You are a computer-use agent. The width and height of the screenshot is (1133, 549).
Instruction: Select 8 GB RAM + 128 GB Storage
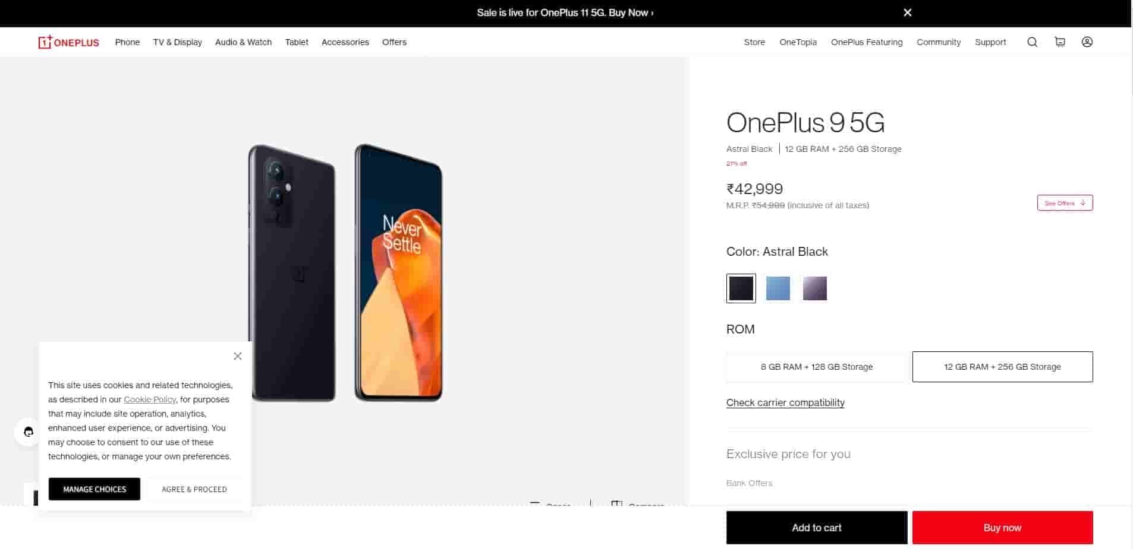[817, 367]
